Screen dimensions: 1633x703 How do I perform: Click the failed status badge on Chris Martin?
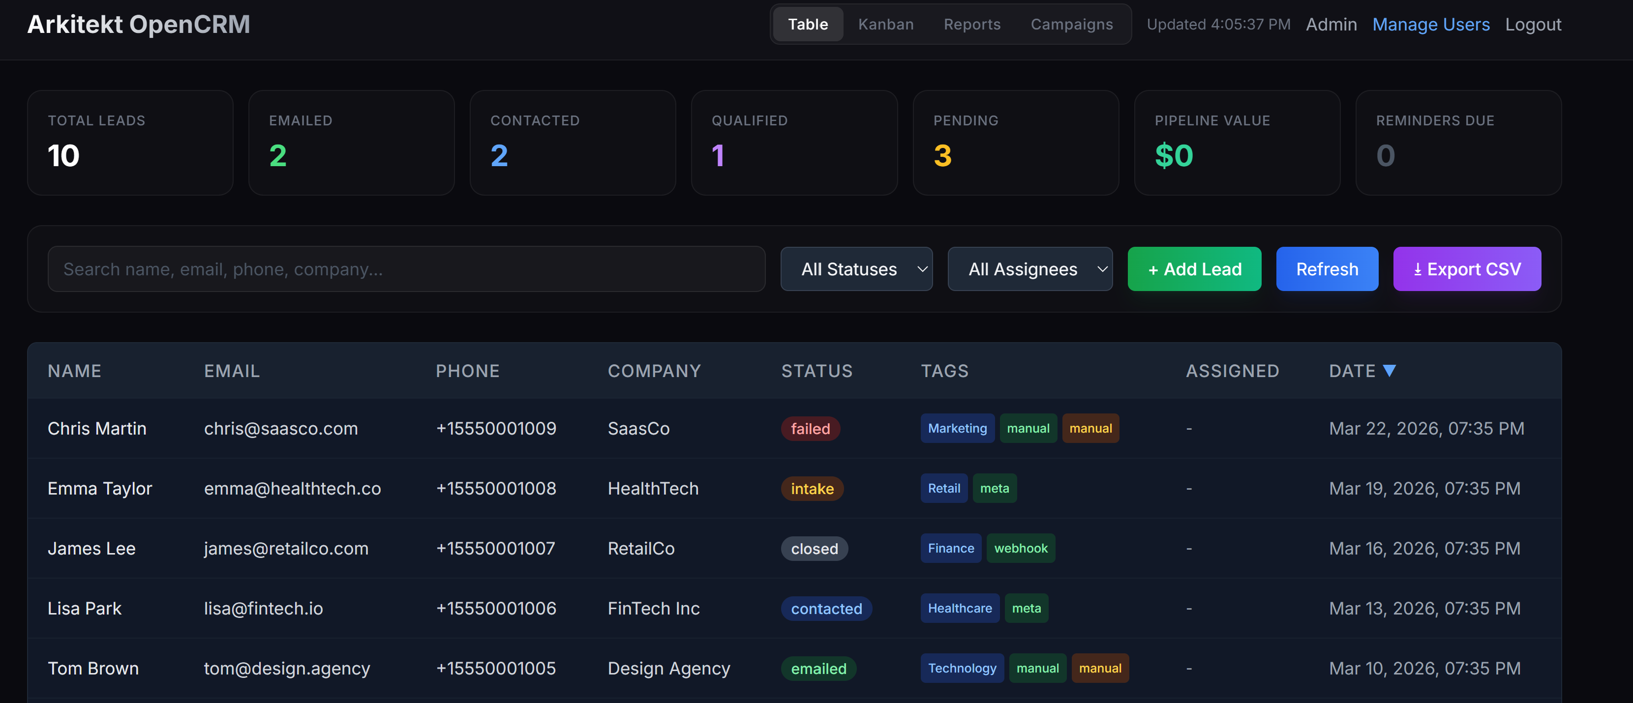click(x=810, y=428)
